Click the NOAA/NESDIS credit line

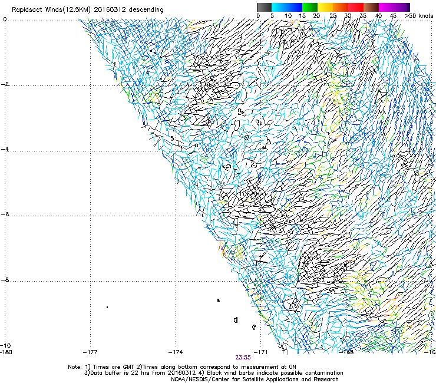coord(255,379)
